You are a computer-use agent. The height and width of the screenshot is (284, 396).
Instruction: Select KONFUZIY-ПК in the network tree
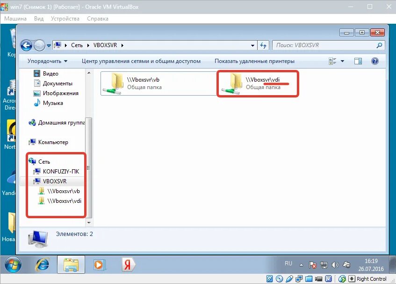tap(56, 171)
